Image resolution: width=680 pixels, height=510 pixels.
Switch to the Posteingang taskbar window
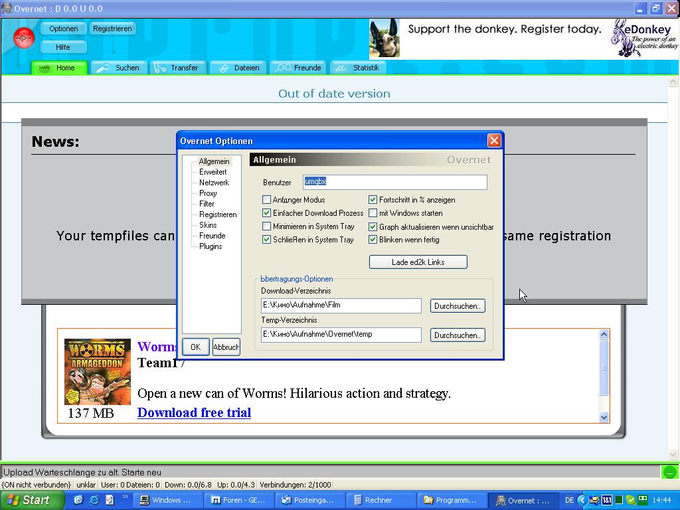coord(311,500)
